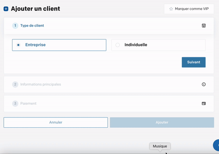Screen dimensions: 219x154
Task: Click the credit card icon in Paiement row
Action: click(204, 104)
